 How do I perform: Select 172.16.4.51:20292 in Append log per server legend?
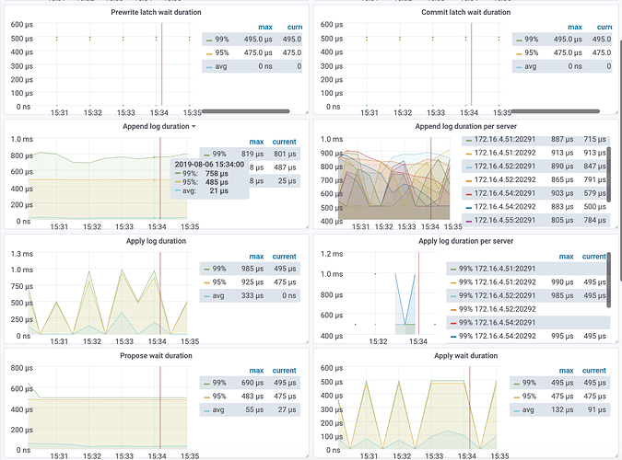[505, 153]
